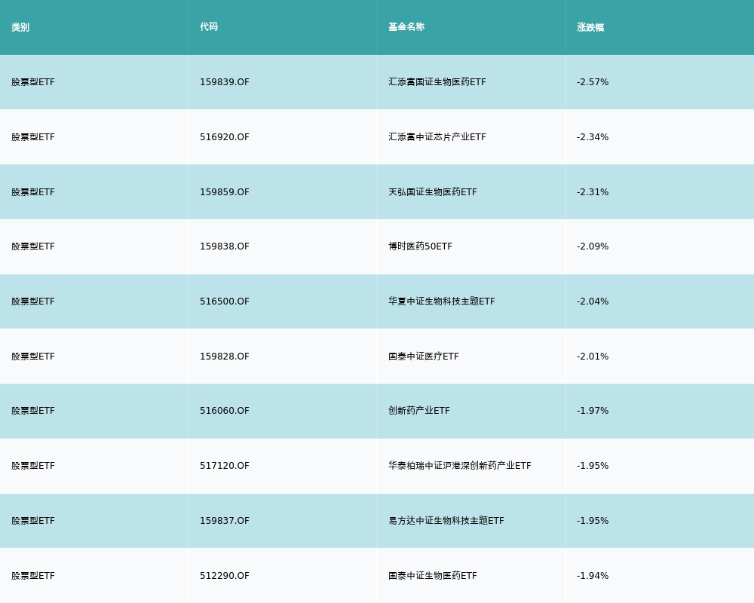Click the -1.95% value in 159837.OF row
The image size is (754, 603).
coord(593,521)
